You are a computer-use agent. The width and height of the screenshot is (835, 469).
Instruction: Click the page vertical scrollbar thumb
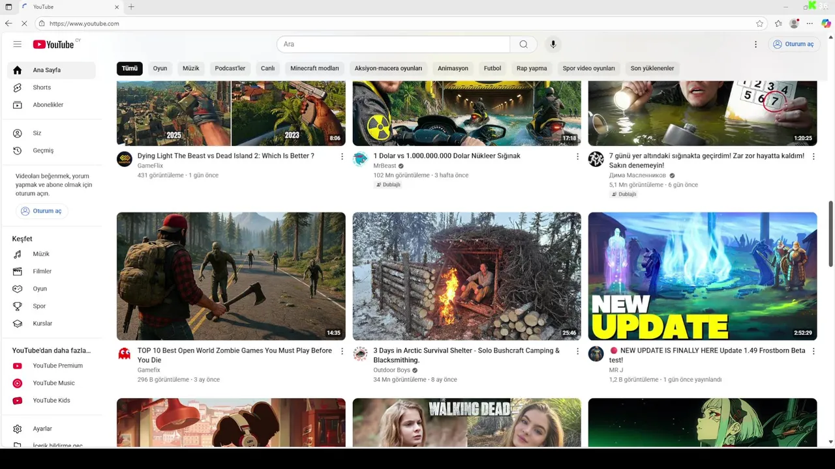(830, 234)
